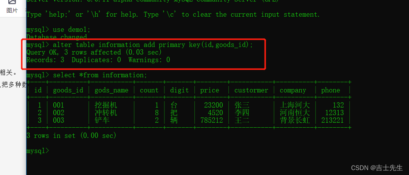
Task: Click customer name 李四
Action: 242,113
